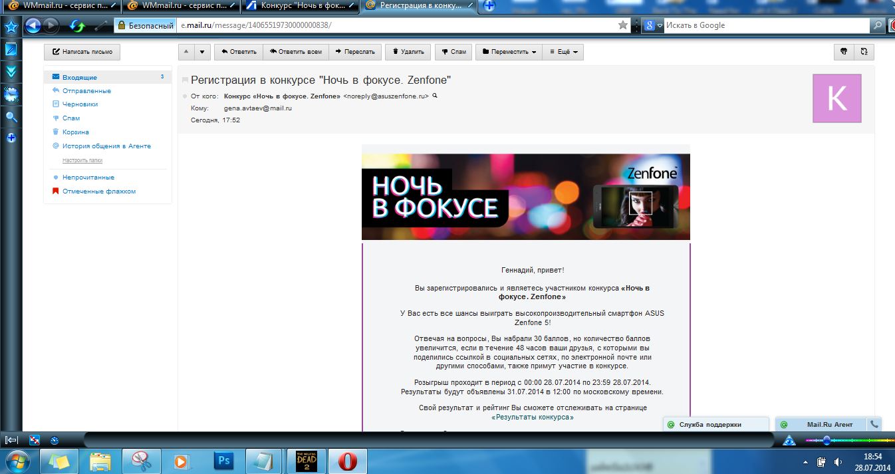Open the Mail.Ru Агент panel

[x=822, y=424]
